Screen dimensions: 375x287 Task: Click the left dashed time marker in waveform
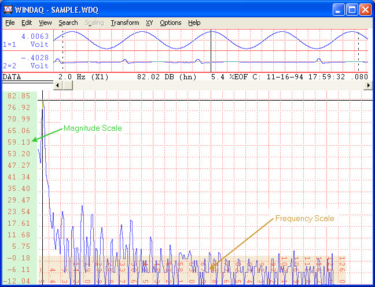point(62,51)
